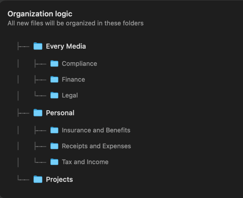Viewport: 243px width, 198px height.
Task: Click the Every Media folder icon
Action: pyautogui.click(x=38, y=47)
